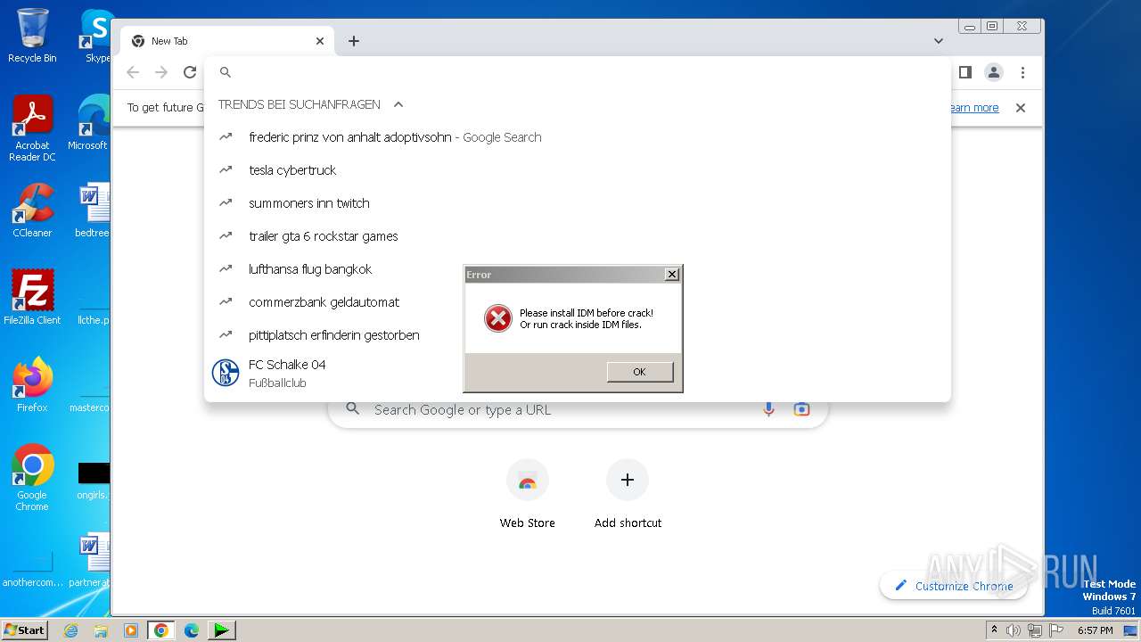Go forward in Chrome
The width and height of the screenshot is (1141, 642).
coord(161,72)
